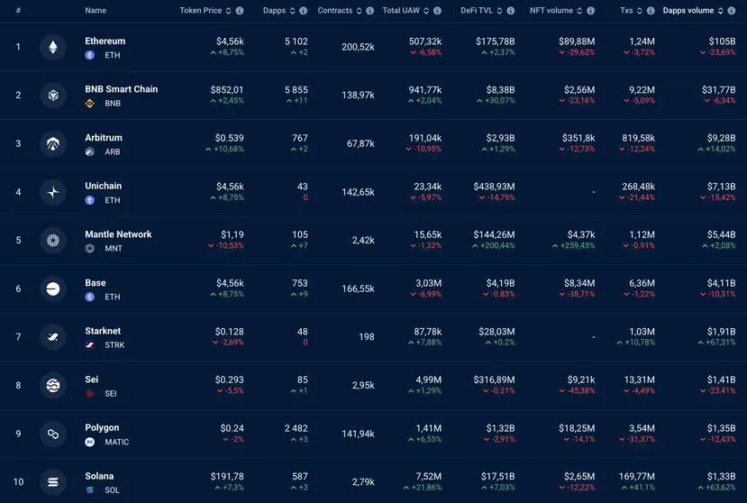This screenshot has width=747, height=503.
Task: Click the MATIC token icon
Action: coord(89,442)
